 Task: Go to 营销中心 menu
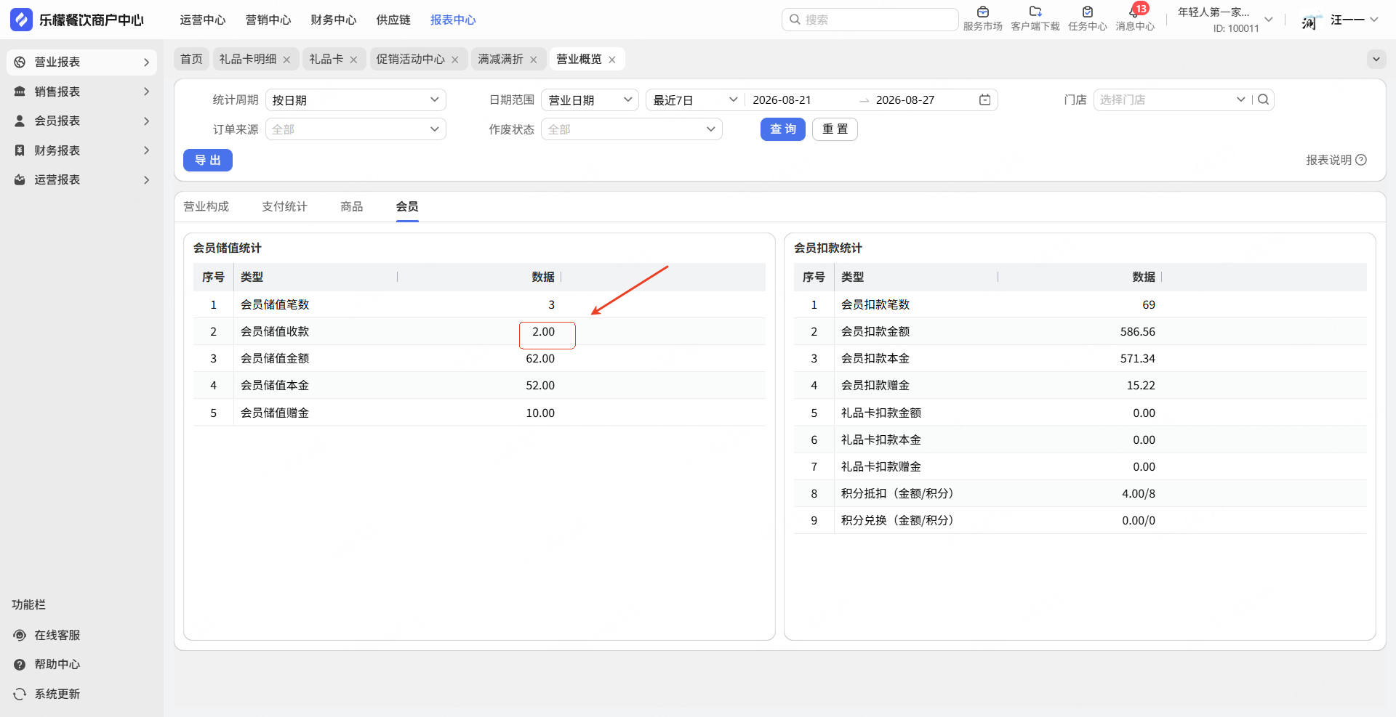pos(268,20)
